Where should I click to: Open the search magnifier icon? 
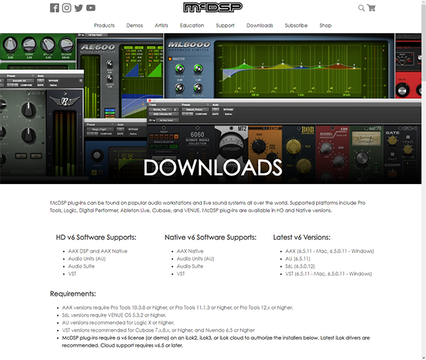tap(361, 8)
